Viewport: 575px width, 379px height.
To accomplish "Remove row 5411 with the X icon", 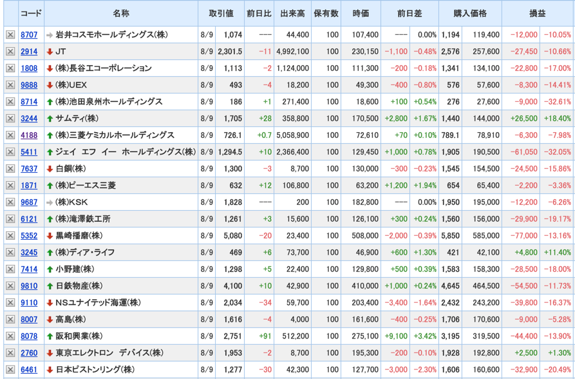I will point(10,151).
